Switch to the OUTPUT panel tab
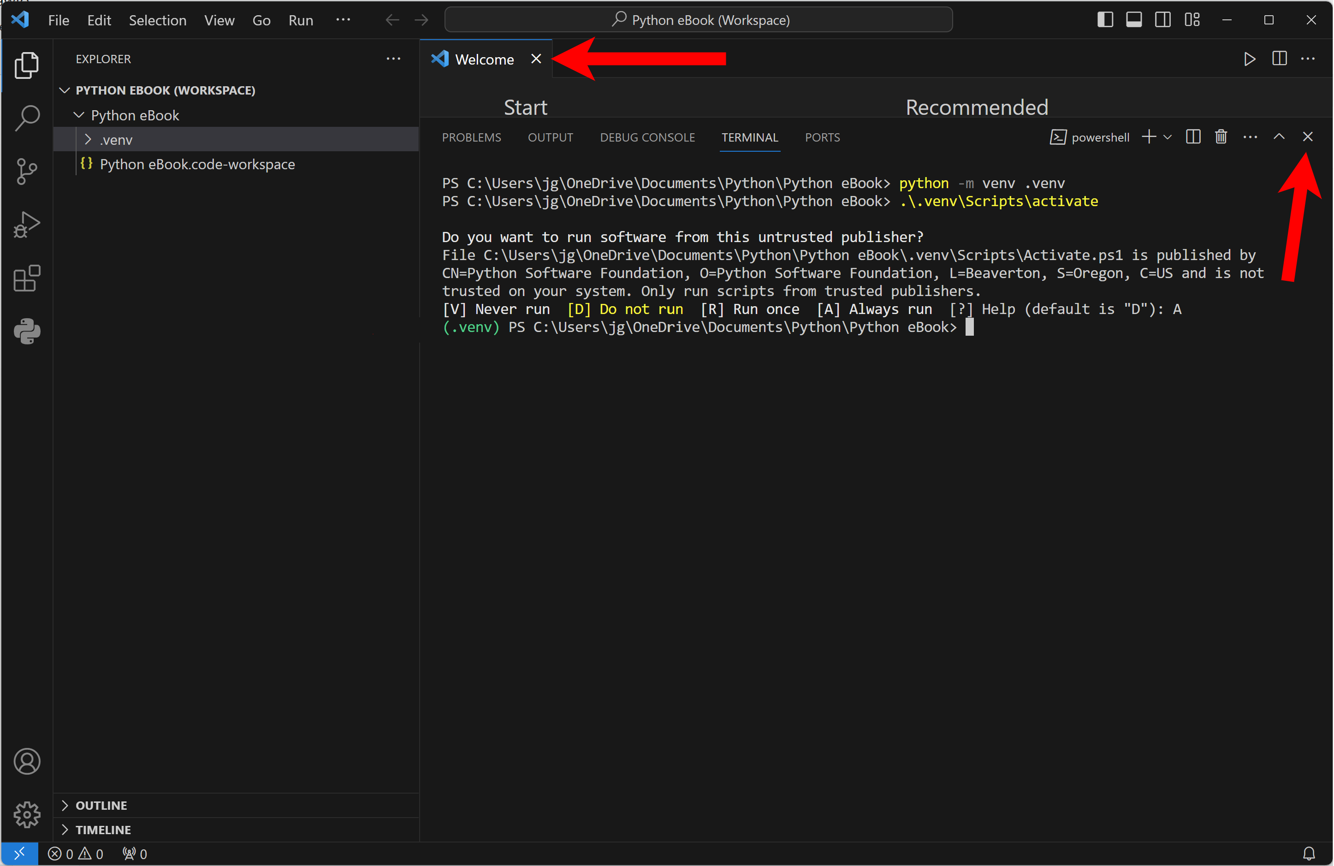Image resolution: width=1334 pixels, height=866 pixels. tap(551, 137)
